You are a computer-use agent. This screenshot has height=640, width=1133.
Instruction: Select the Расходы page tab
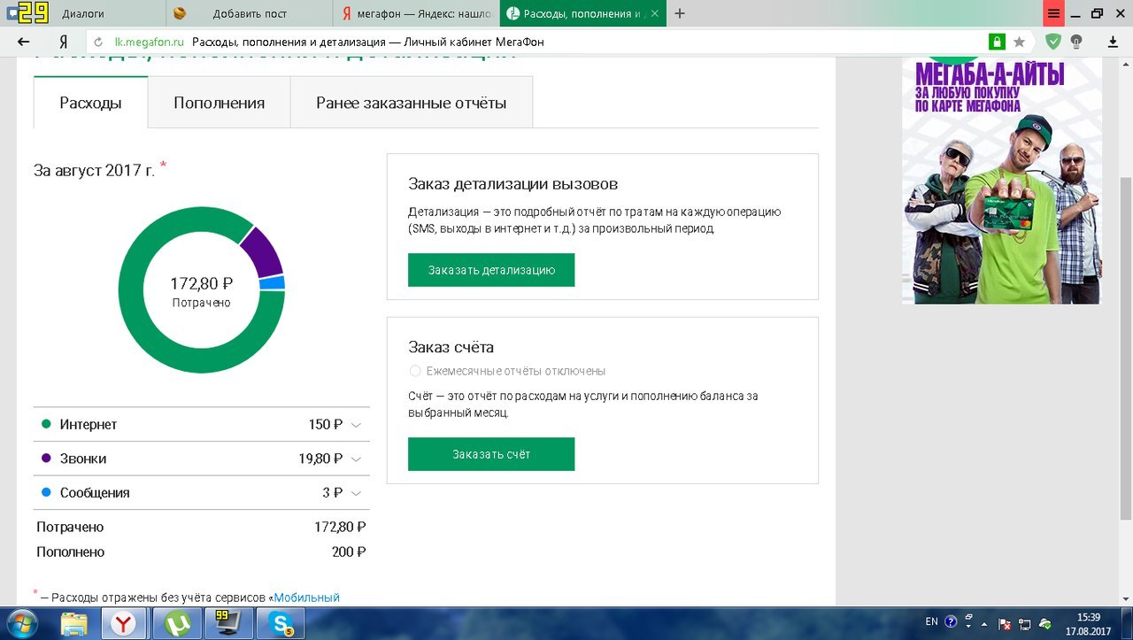pos(90,103)
